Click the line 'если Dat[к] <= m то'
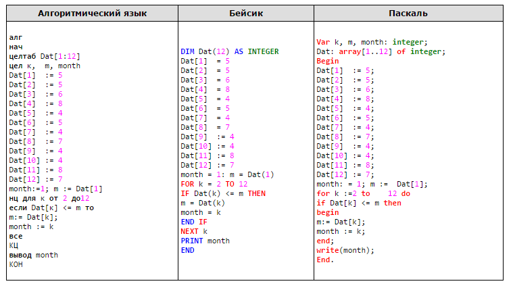Image resolution: width=513 pixels, height=292 pixels. click(51, 208)
